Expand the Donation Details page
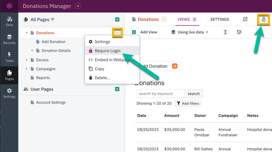This screenshot has width=272, height=152. 32,50
